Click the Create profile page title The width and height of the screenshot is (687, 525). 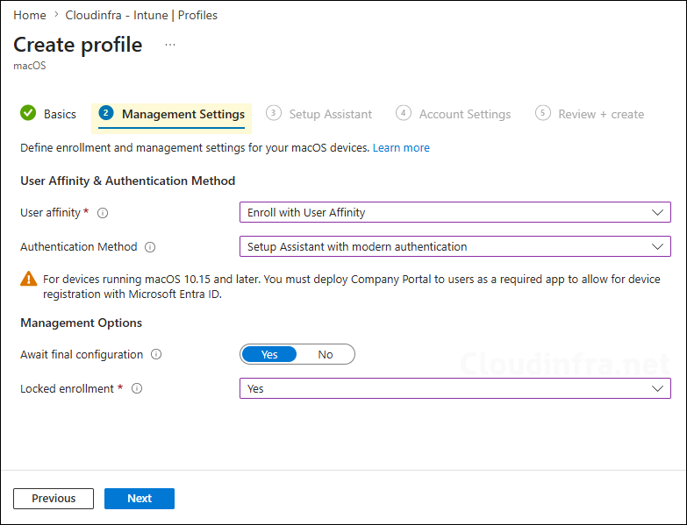pos(78,45)
